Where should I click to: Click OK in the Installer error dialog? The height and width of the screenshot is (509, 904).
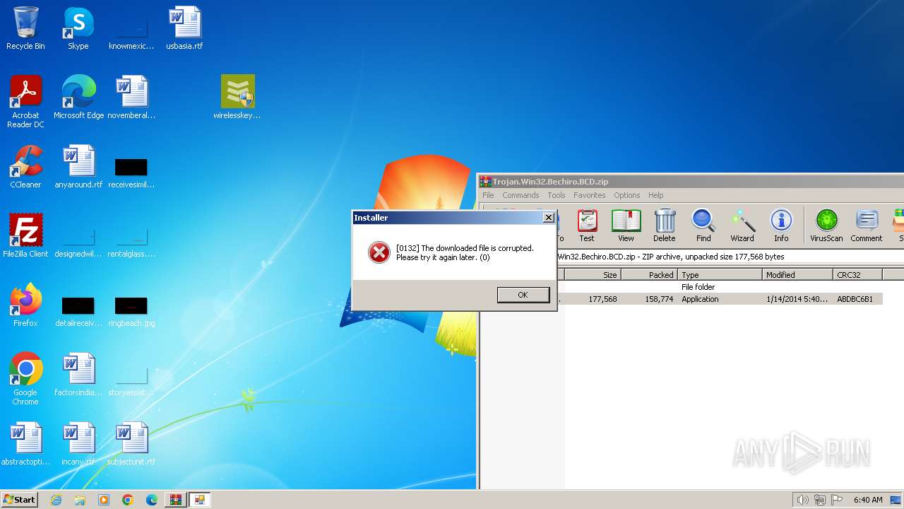[523, 295]
